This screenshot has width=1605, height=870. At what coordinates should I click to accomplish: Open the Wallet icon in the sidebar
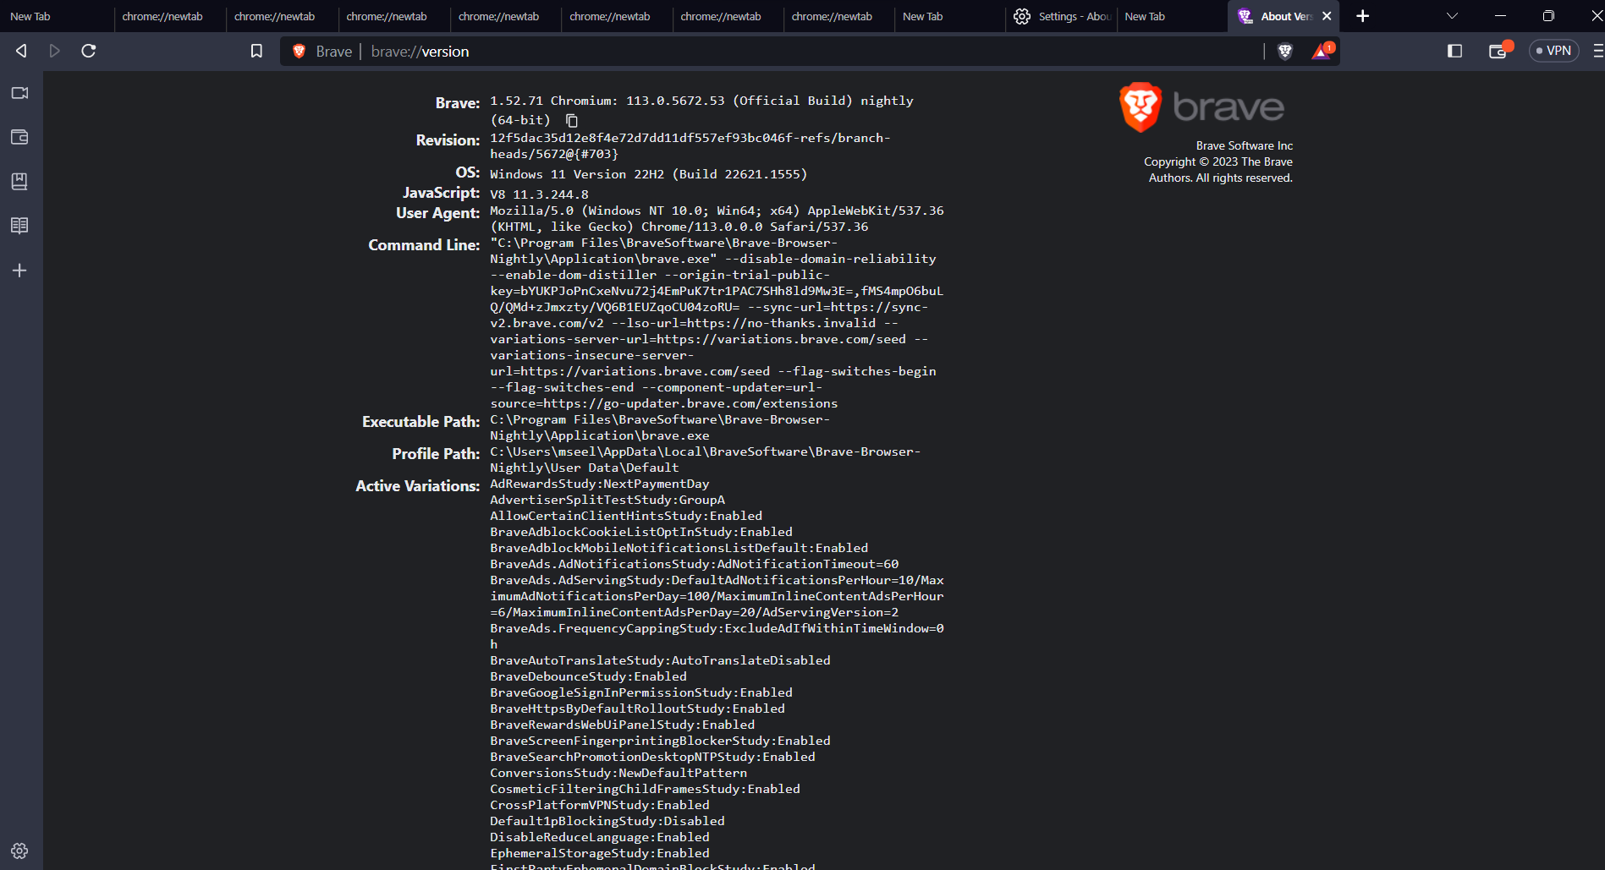[19, 137]
